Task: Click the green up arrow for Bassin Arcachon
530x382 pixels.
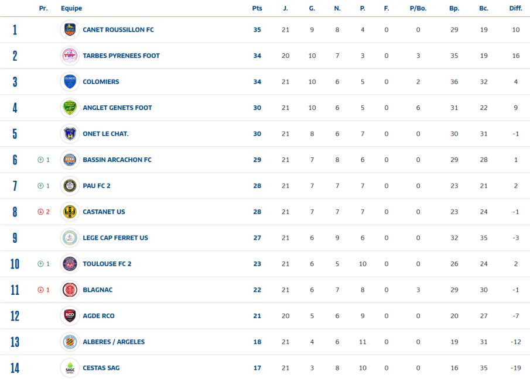Action: coord(40,160)
